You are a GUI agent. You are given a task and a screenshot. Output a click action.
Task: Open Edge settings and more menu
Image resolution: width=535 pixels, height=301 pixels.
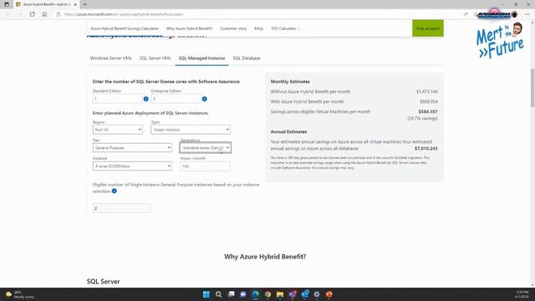[x=527, y=14]
